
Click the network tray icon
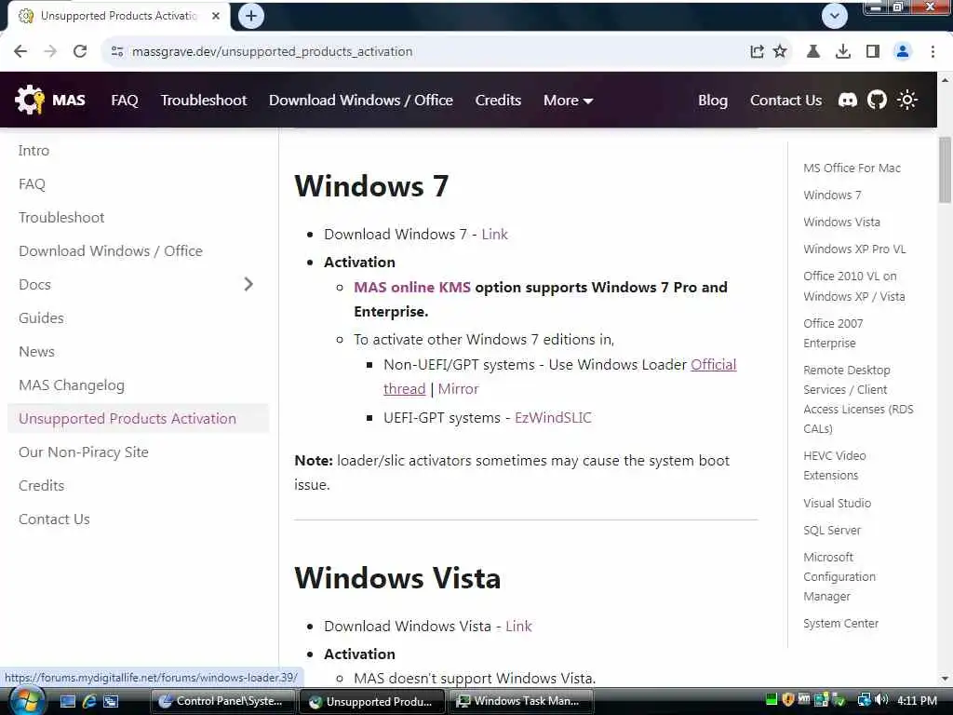click(864, 700)
